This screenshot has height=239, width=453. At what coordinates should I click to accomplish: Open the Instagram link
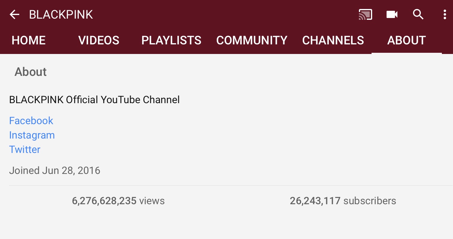pos(32,135)
